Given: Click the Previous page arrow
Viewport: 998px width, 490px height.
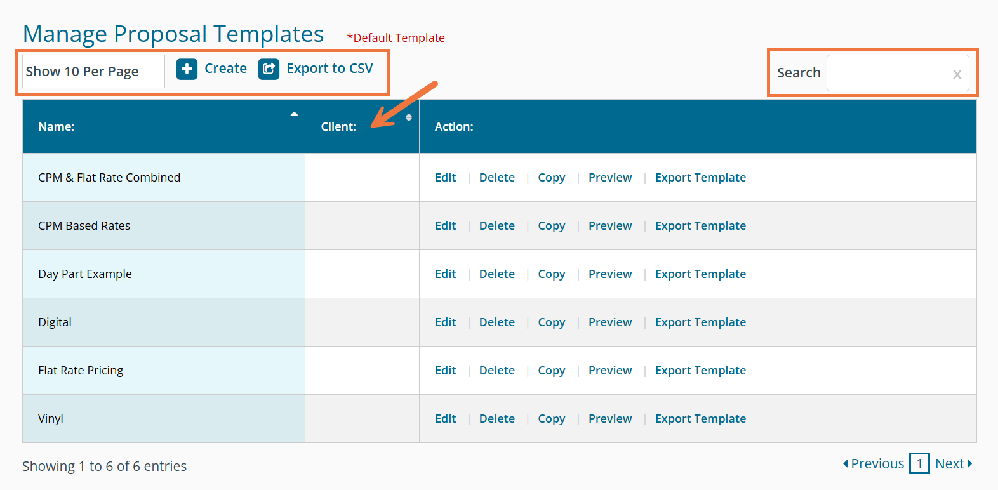Looking at the screenshot, I should pyautogui.click(x=846, y=464).
